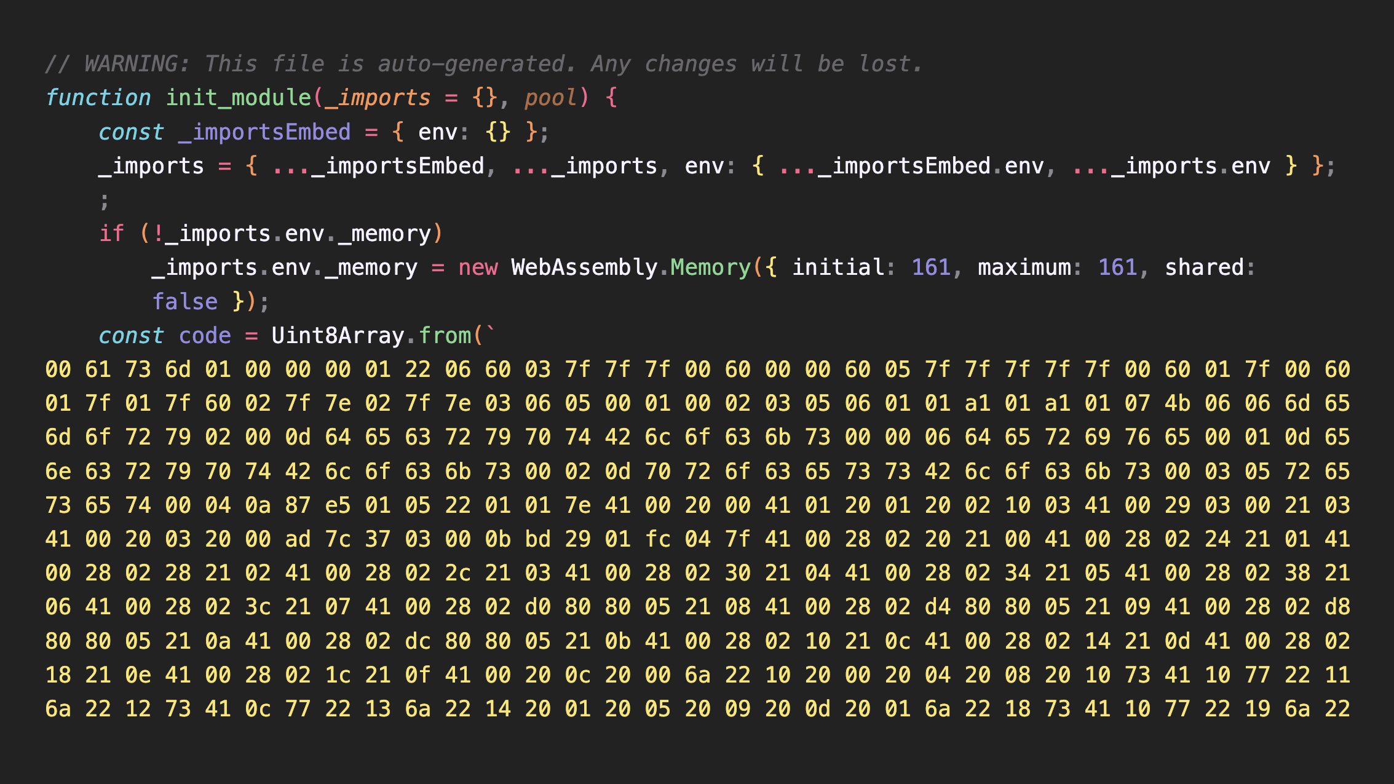Click the new keyword

click(478, 267)
